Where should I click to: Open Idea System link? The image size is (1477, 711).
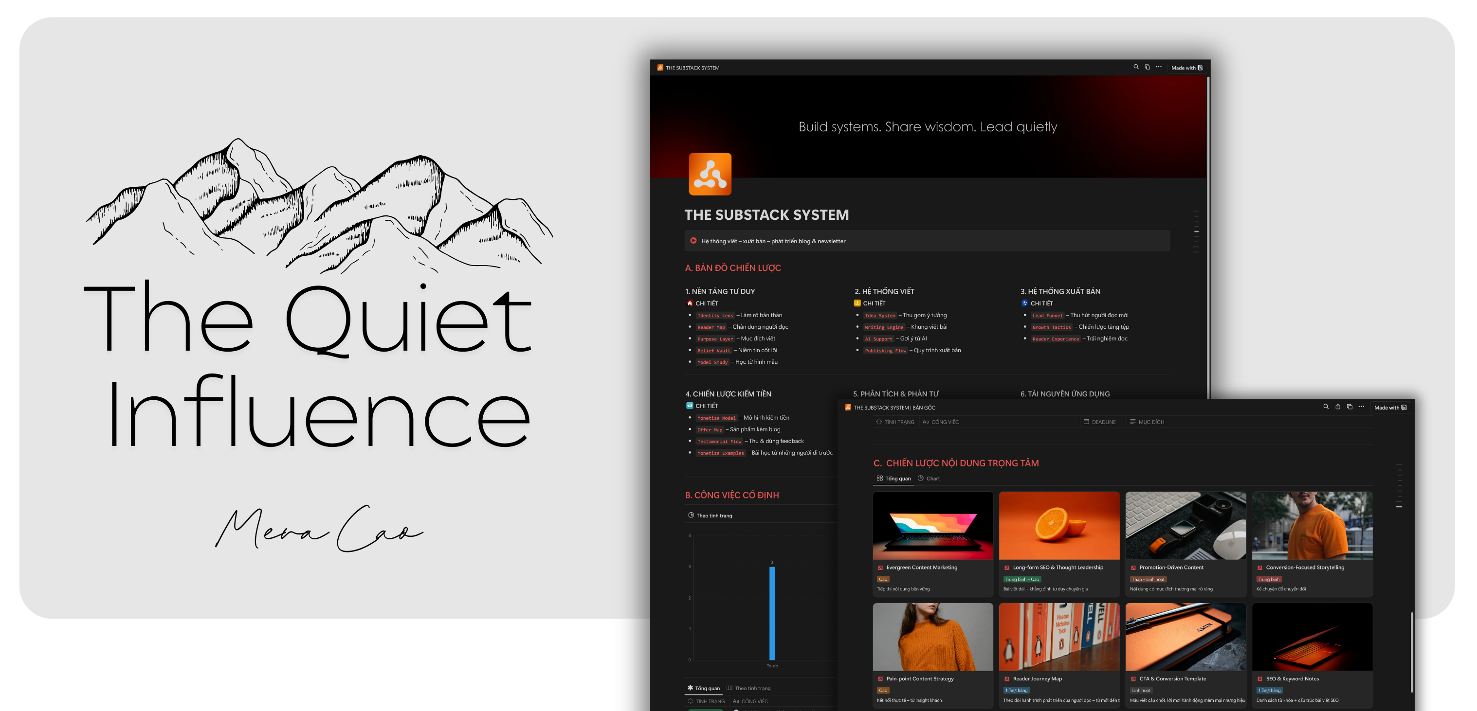pos(880,316)
